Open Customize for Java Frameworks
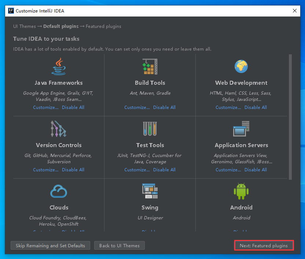The image size is (305, 259). 46,107
